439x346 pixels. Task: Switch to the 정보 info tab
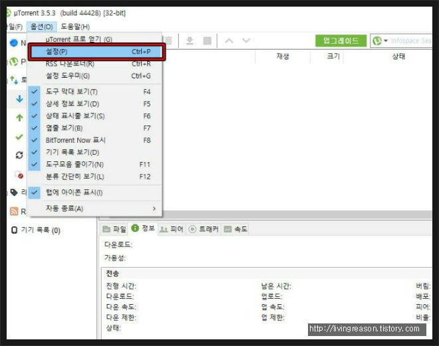point(143,228)
